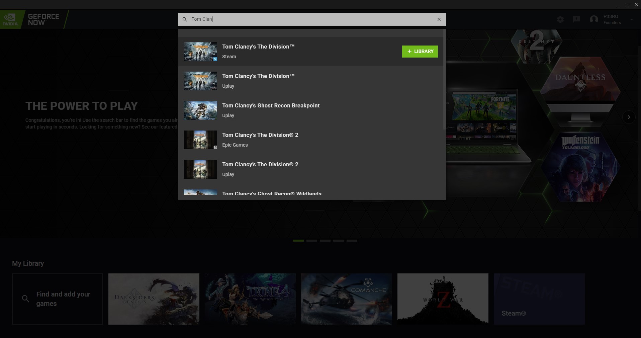The height and width of the screenshot is (338, 641).
Task: Open Comanche library tile
Action: point(347,299)
